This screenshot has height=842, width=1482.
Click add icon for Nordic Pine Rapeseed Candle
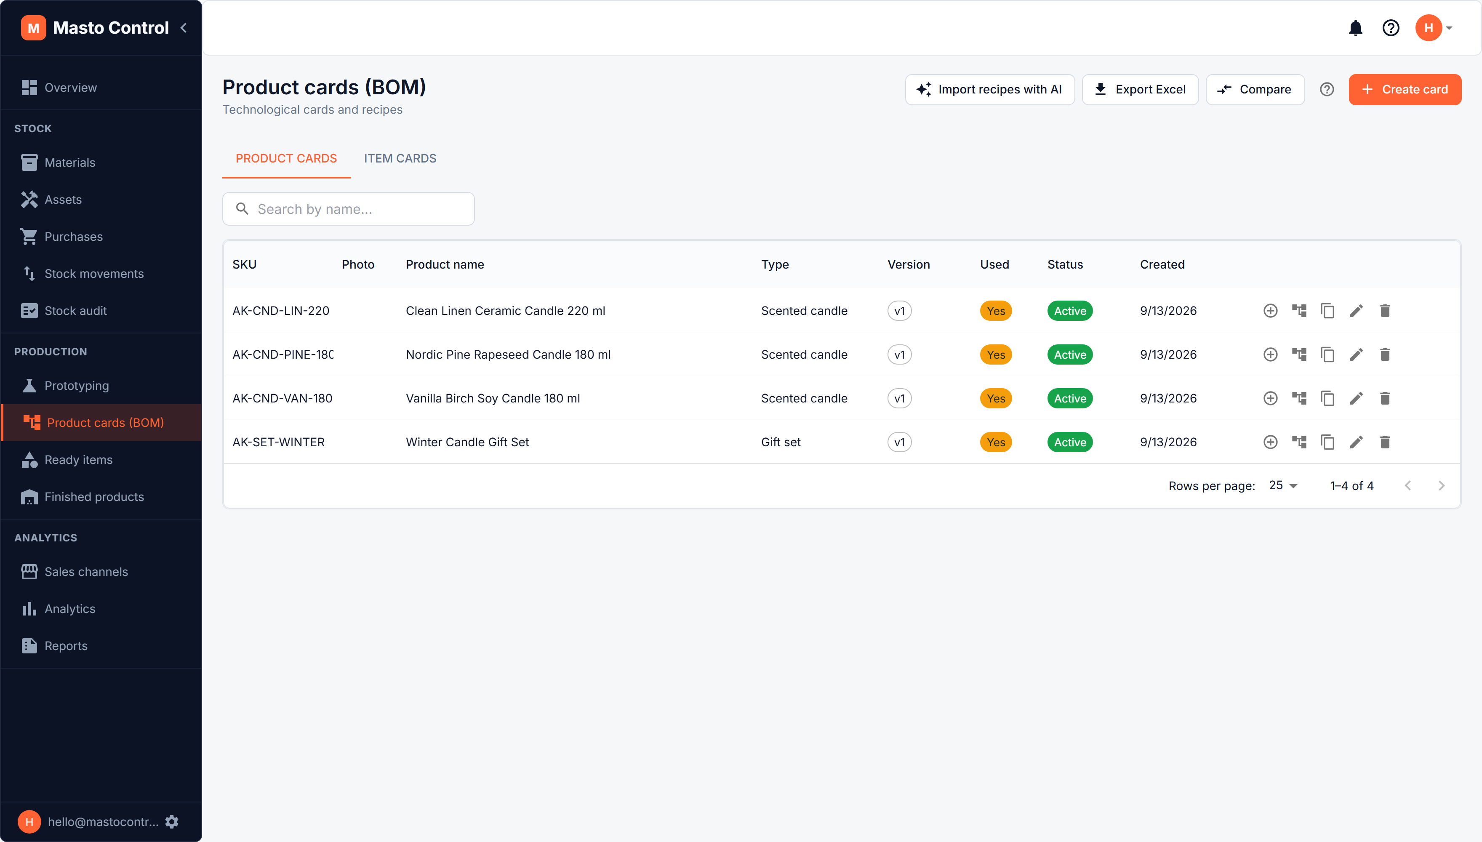[x=1270, y=354]
